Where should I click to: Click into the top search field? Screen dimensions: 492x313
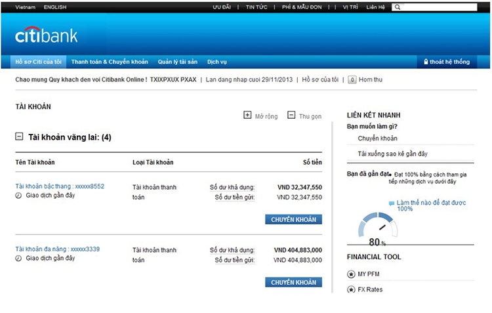[x=434, y=7]
